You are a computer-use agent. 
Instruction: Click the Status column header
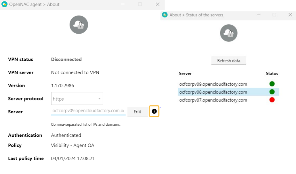pyautogui.click(x=272, y=73)
